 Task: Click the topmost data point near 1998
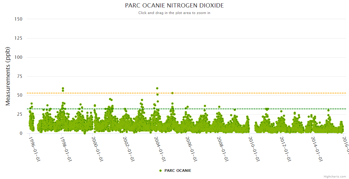click(x=63, y=88)
